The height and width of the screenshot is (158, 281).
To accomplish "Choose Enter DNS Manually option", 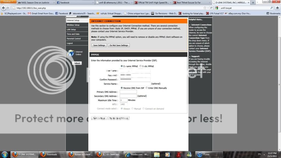I will (x=147, y=88).
